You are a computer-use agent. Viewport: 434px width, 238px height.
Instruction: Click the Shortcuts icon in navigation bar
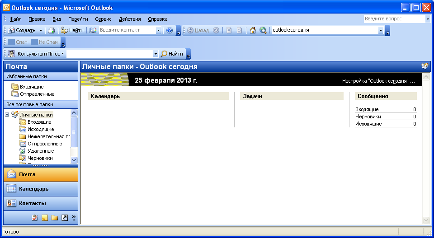coord(65,218)
